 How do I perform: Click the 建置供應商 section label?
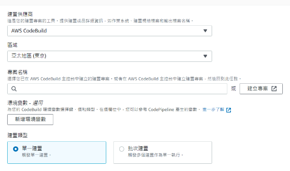(x=20, y=14)
